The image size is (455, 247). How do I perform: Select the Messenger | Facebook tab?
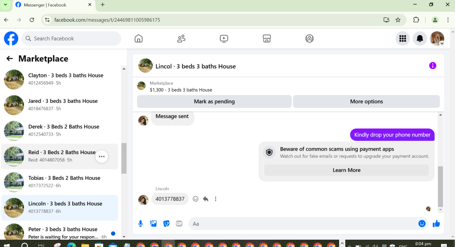tap(53, 5)
